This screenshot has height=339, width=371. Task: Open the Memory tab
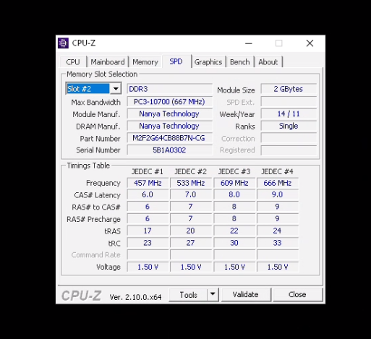tap(145, 62)
